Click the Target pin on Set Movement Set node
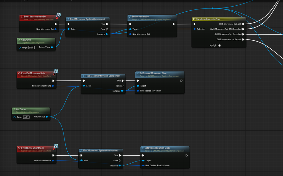 click(130, 29)
